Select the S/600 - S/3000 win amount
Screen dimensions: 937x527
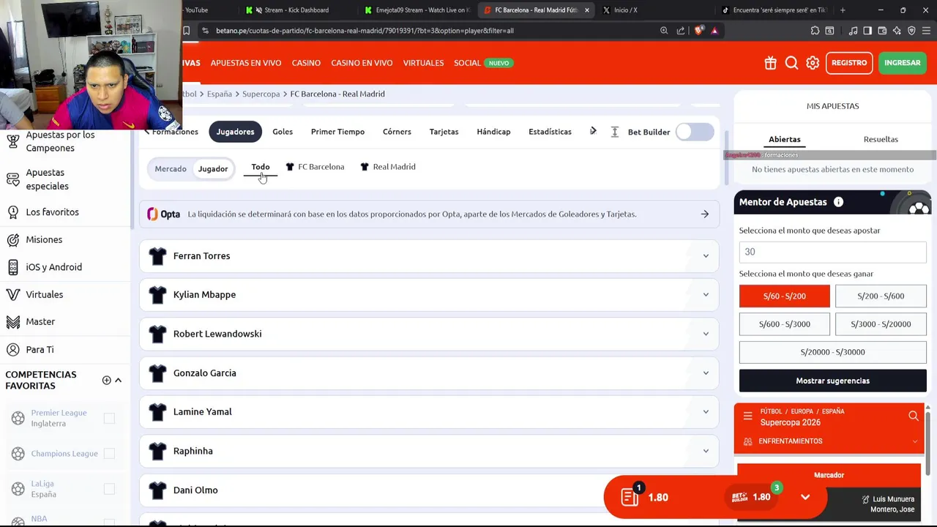784,324
